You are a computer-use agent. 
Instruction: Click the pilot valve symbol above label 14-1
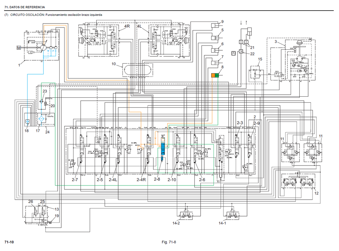pos(232,215)
